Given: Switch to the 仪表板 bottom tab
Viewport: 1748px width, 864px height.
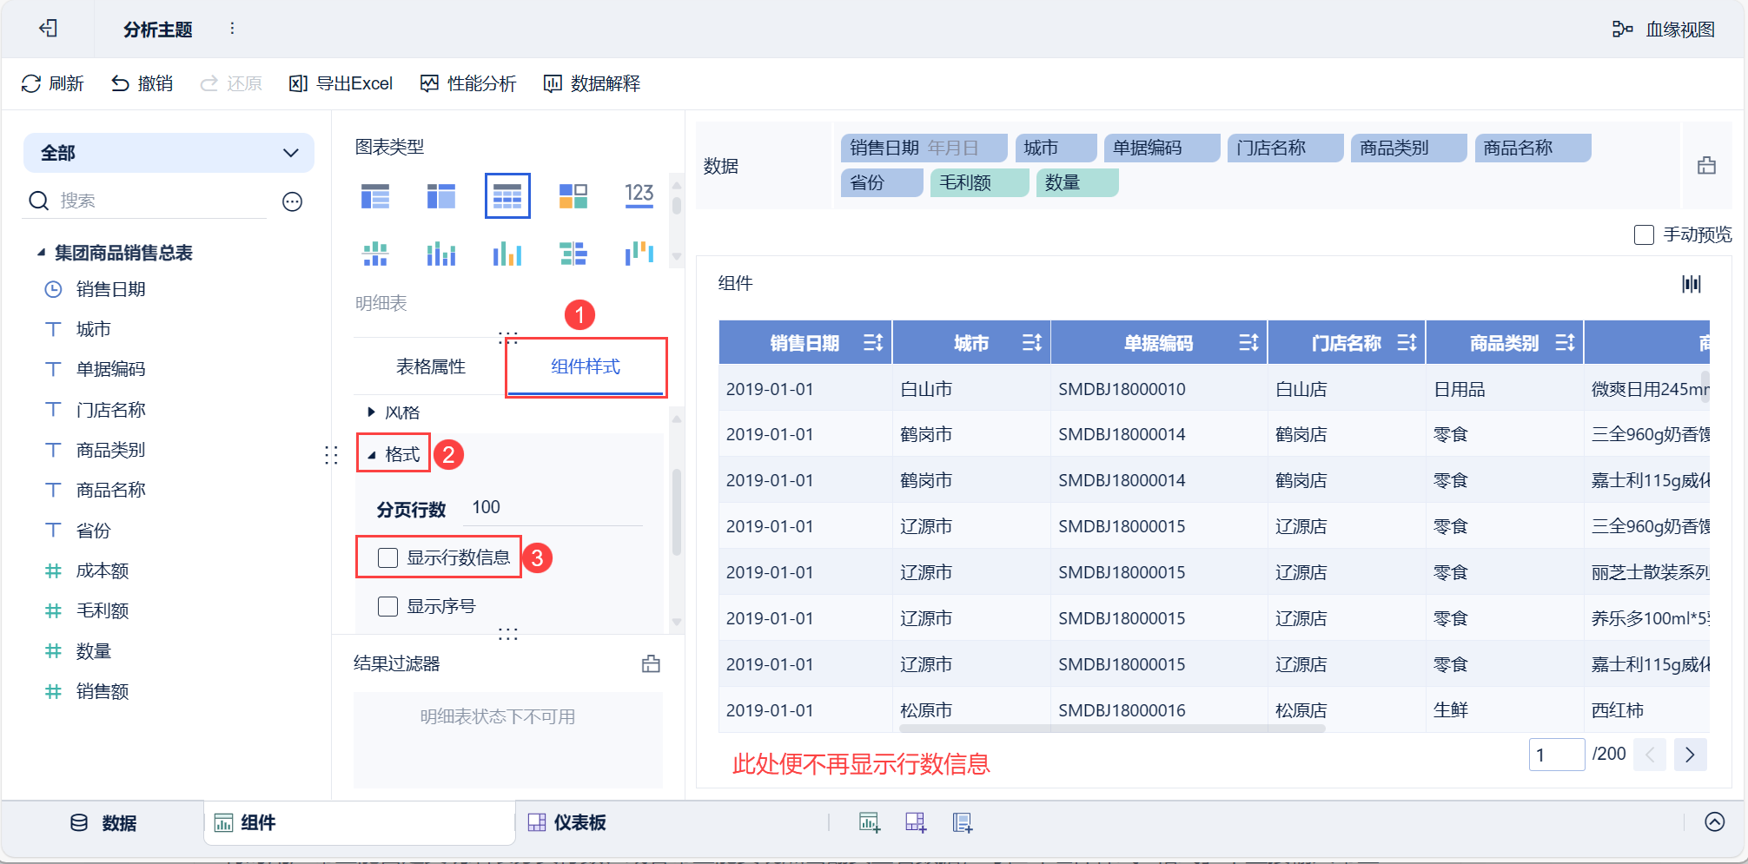Looking at the screenshot, I should pos(566,823).
